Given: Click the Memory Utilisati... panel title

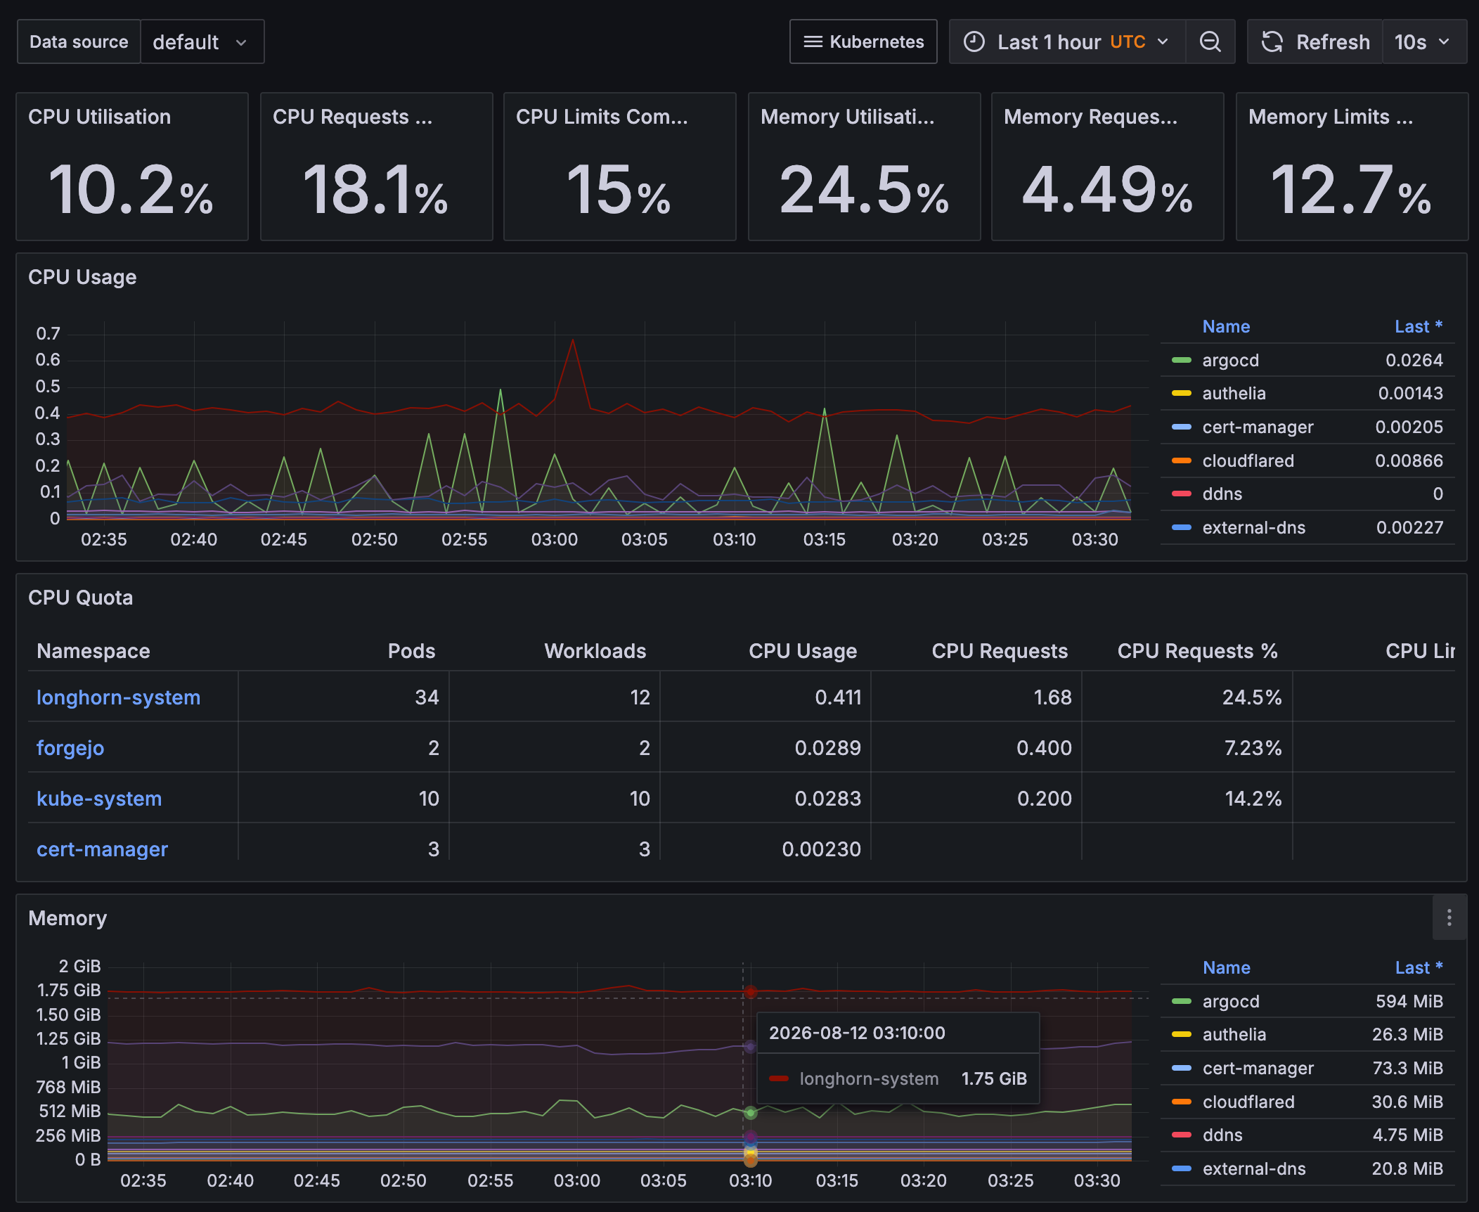Looking at the screenshot, I should (847, 117).
